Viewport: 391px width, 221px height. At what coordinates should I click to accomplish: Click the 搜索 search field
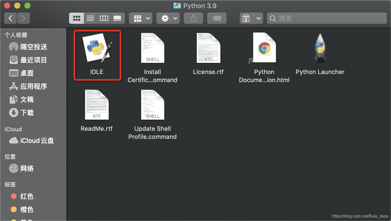coord(327,18)
